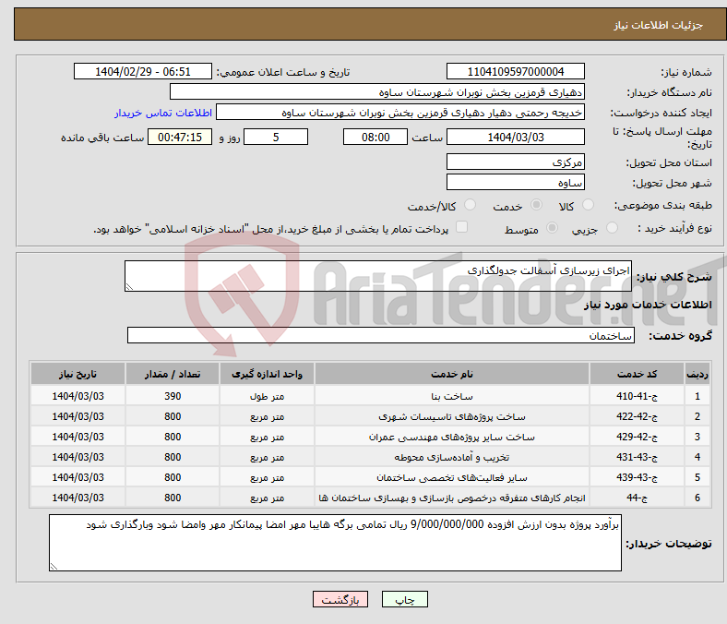Click the شماره نیاز field 1104109597000004
Screen dimensions: 727x624
[x=515, y=71]
